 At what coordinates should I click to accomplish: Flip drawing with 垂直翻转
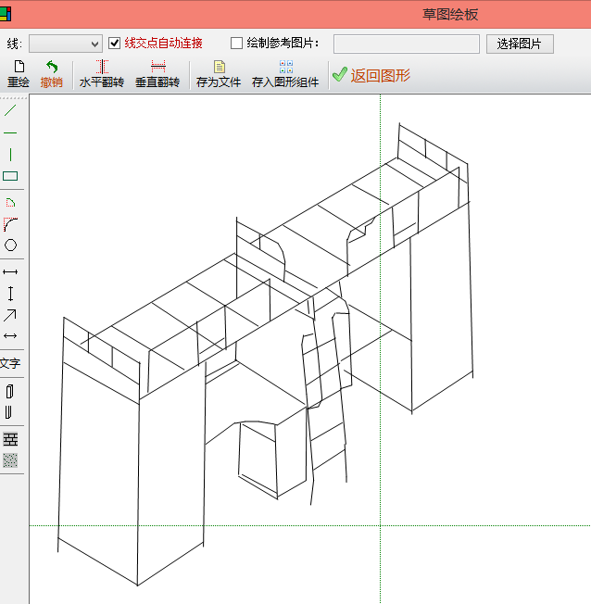tap(157, 74)
